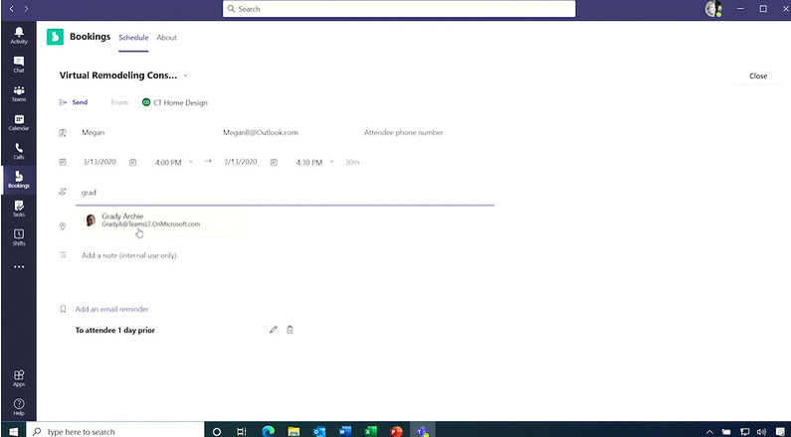
Task: Select the Bookings app in the sidebar
Action: pyautogui.click(x=19, y=180)
